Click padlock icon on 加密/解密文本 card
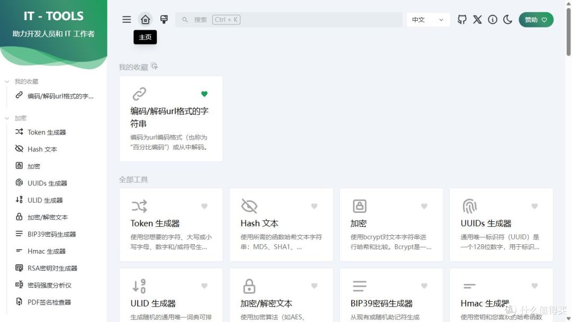Viewport: 572px width, 322px height. [249, 287]
